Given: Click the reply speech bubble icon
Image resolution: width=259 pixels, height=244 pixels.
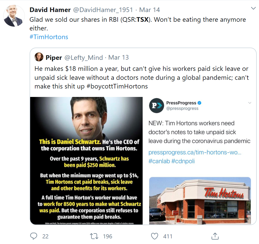Looking at the screenshot, I should tap(34, 236).
